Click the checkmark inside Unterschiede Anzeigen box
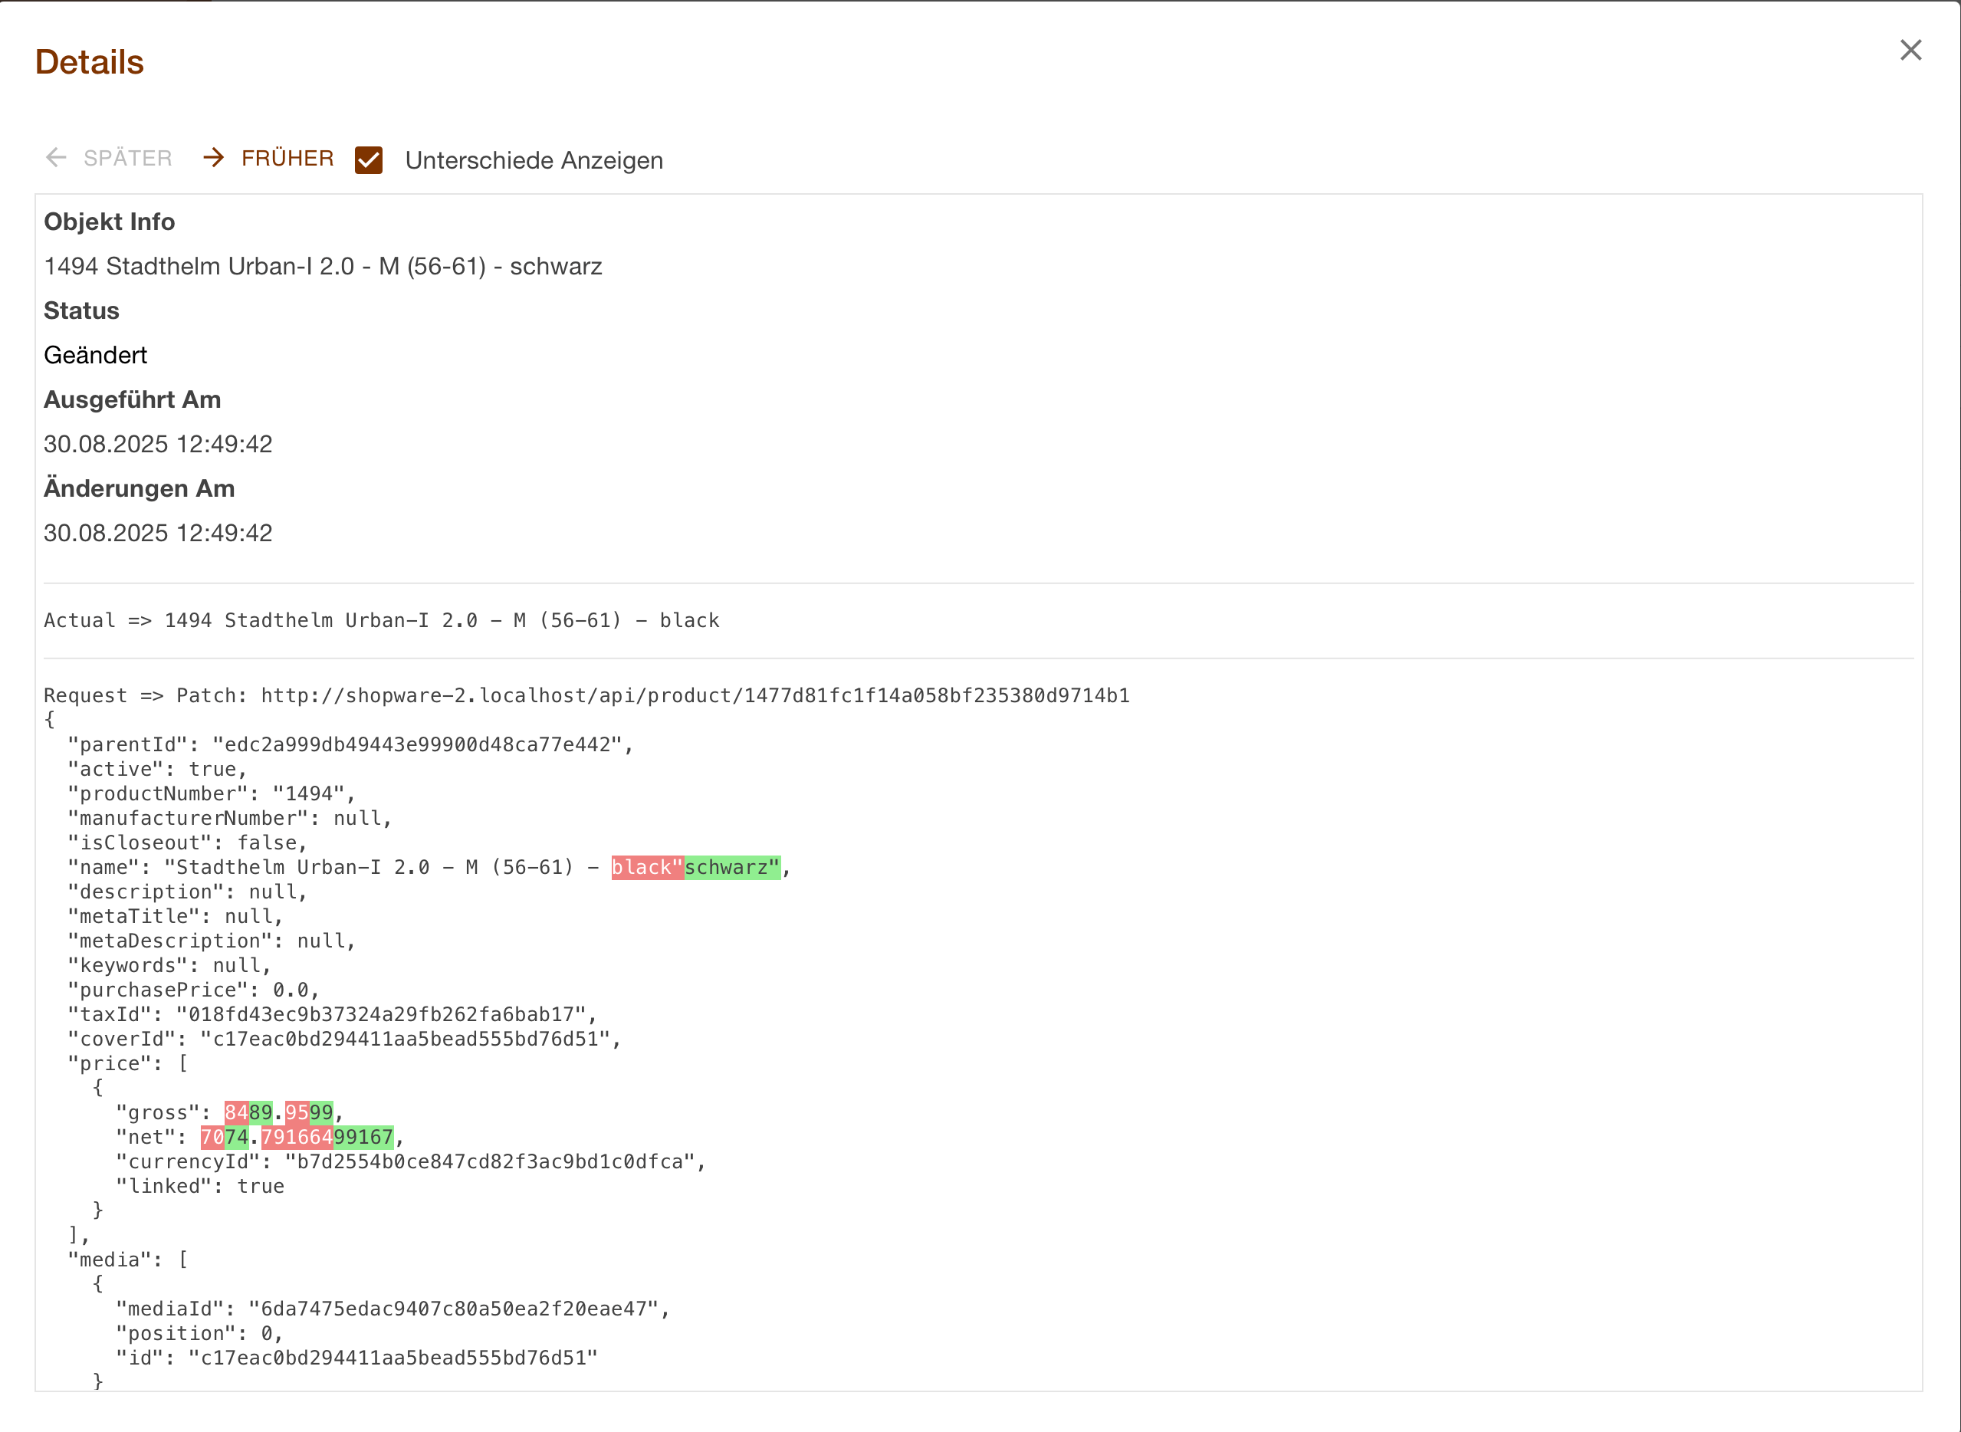1961x1432 pixels. click(x=370, y=159)
